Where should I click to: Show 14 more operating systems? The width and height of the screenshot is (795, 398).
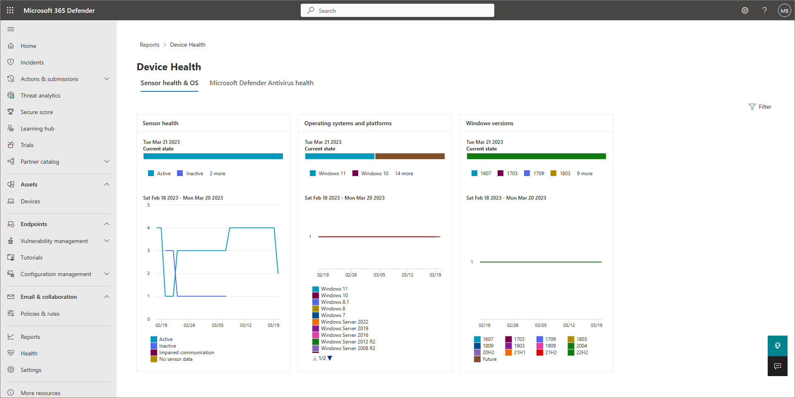point(404,174)
